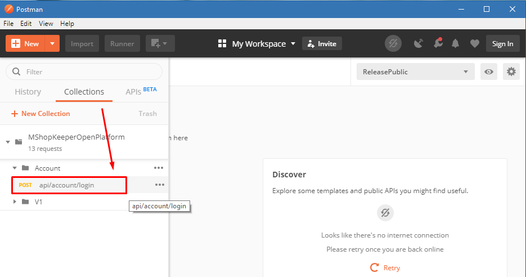Close the Postman window

512,9
